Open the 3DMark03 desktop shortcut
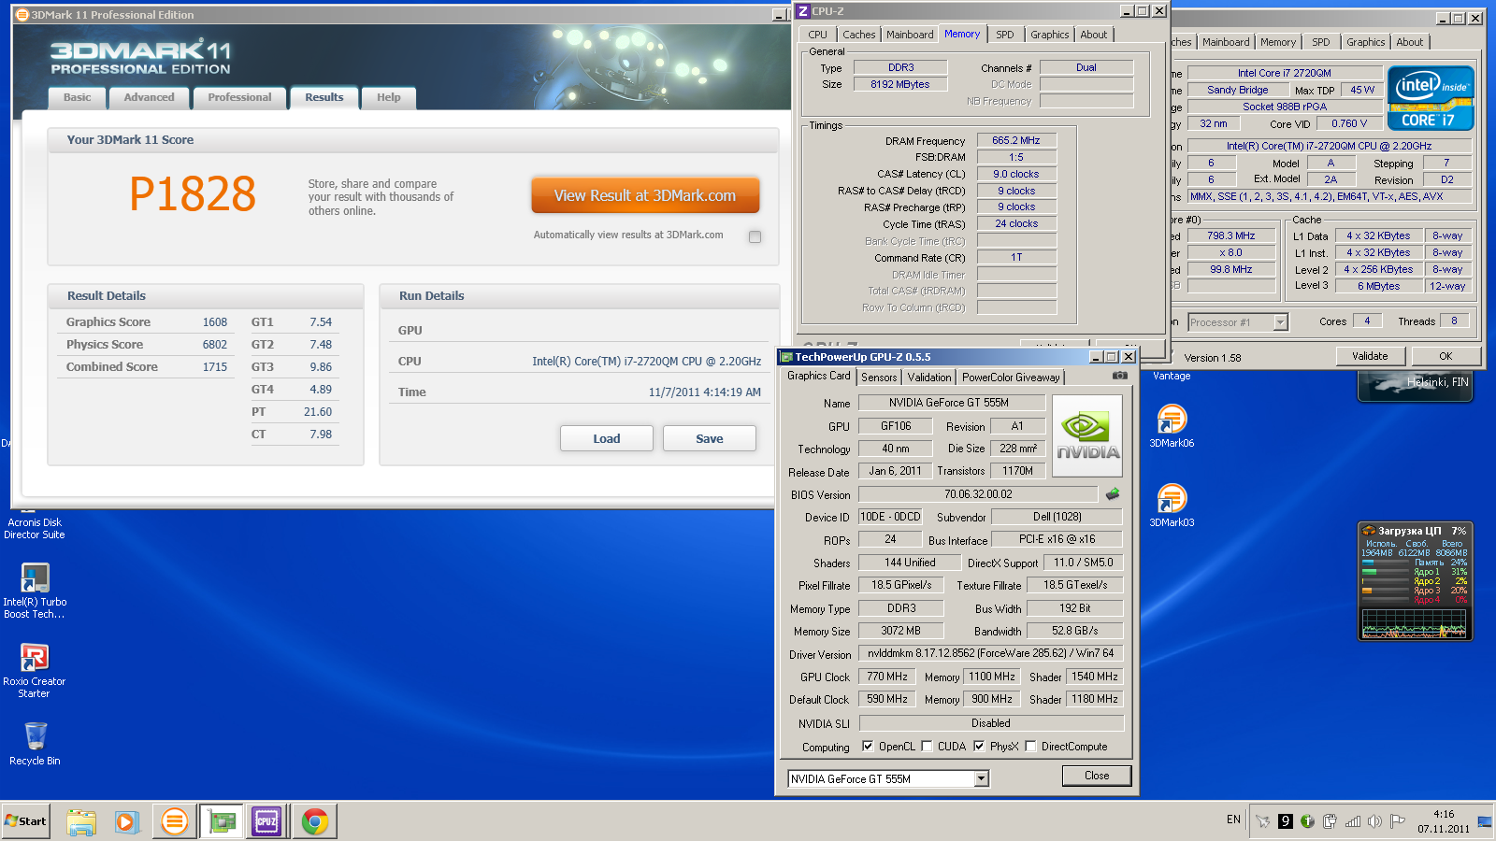 coord(1172,505)
